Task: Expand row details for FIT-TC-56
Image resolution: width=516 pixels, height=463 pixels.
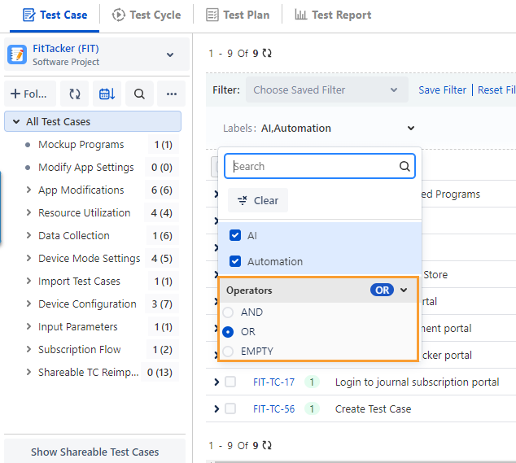Action: click(216, 409)
